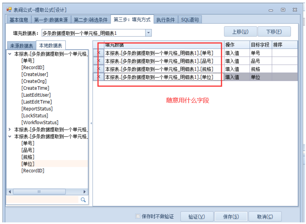Select [WorkflowStatus] field in the tree
306x224 pixels.
click(x=40, y=123)
